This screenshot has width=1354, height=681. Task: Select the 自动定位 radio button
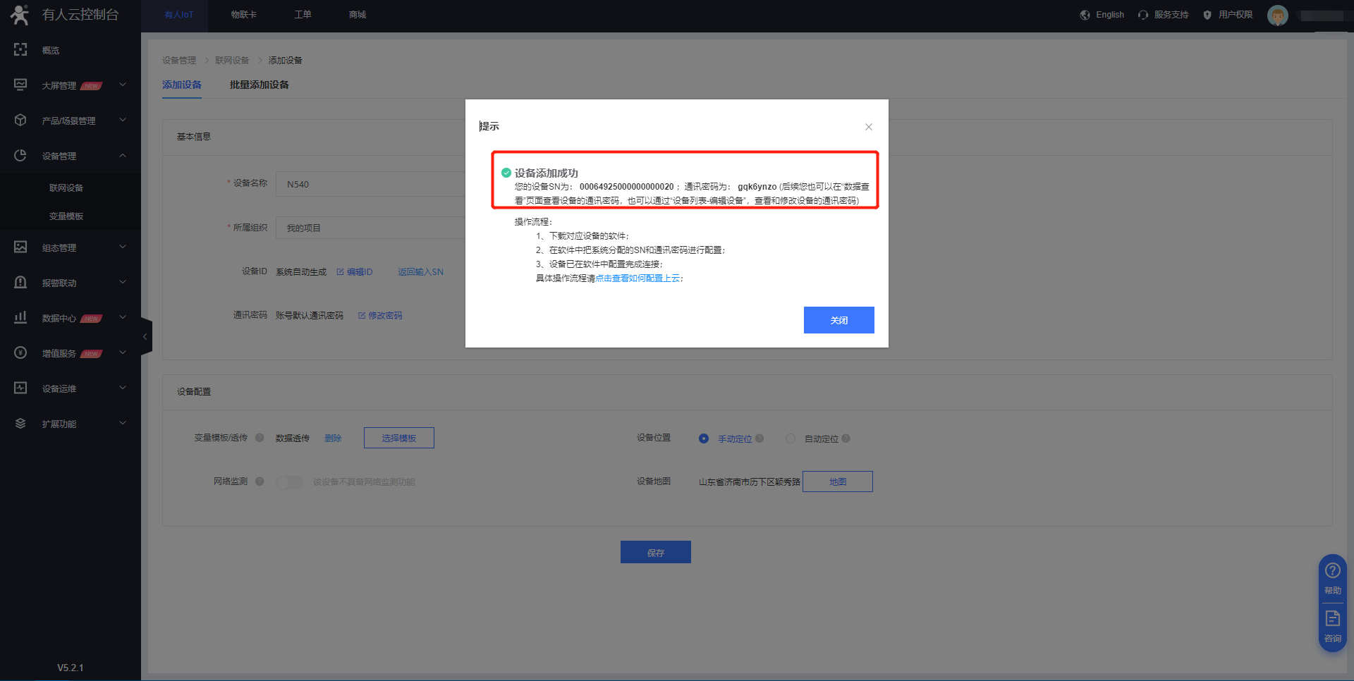(790, 438)
